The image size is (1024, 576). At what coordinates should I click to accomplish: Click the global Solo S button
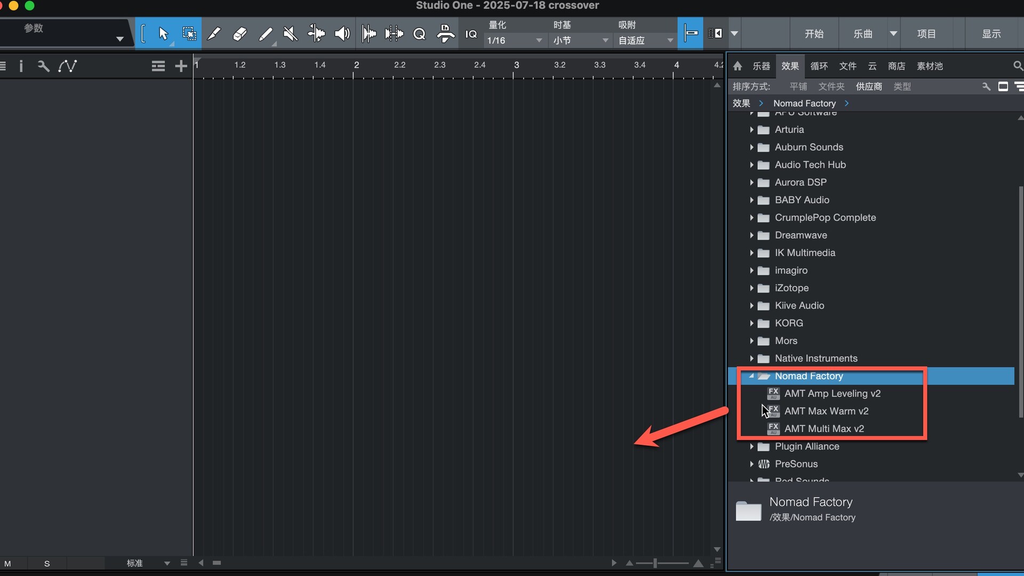[x=47, y=563]
